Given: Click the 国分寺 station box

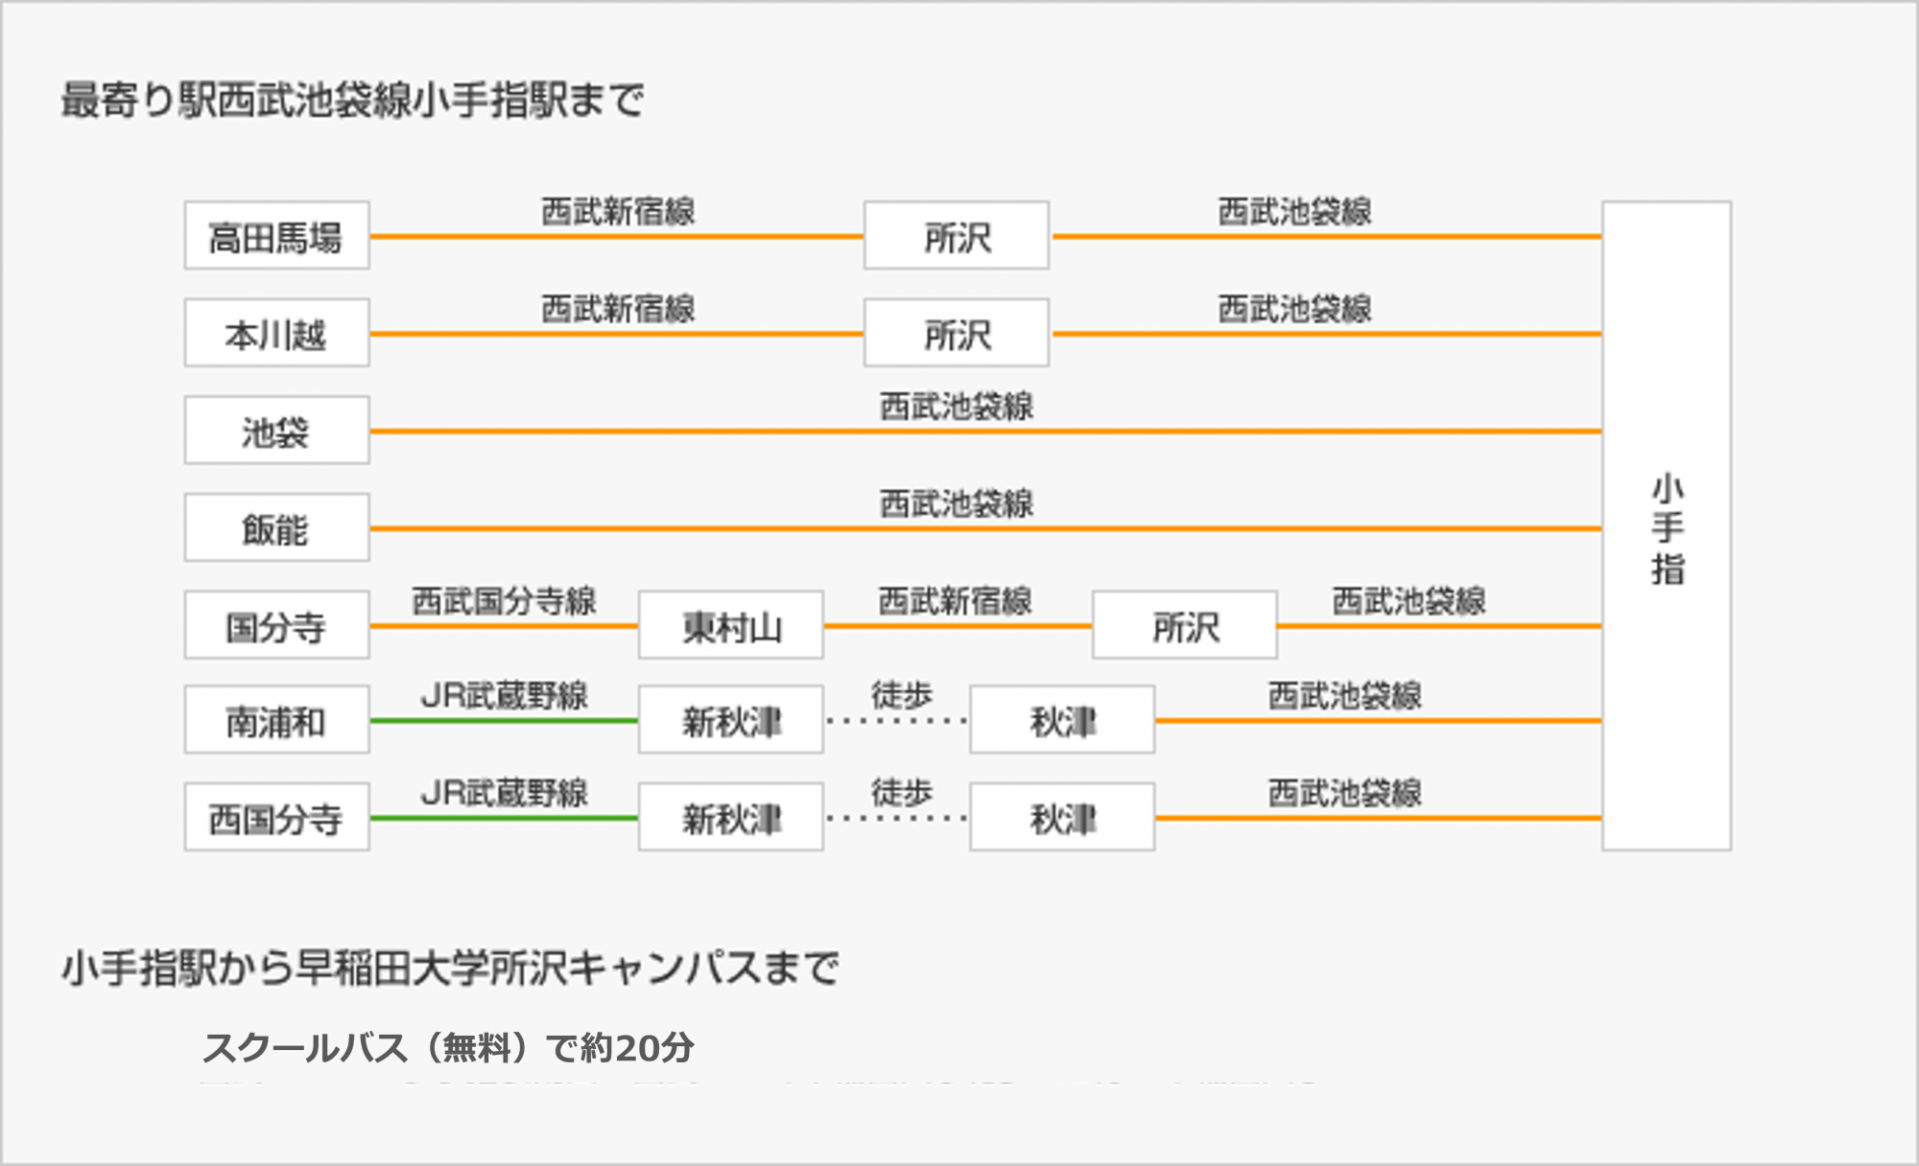Looking at the screenshot, I should click(x=276, y=625).
